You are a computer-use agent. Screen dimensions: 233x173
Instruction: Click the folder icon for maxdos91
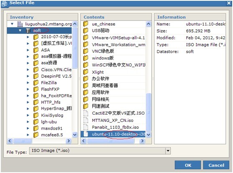[36, 128]
